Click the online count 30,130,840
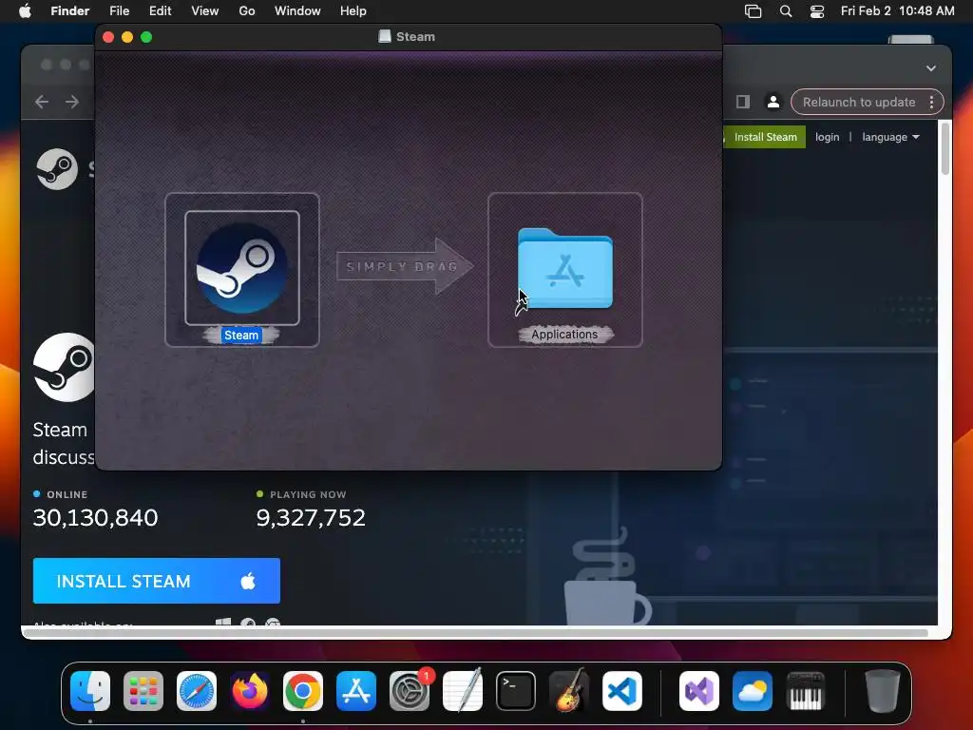The image size is (973, 730). 96,518
